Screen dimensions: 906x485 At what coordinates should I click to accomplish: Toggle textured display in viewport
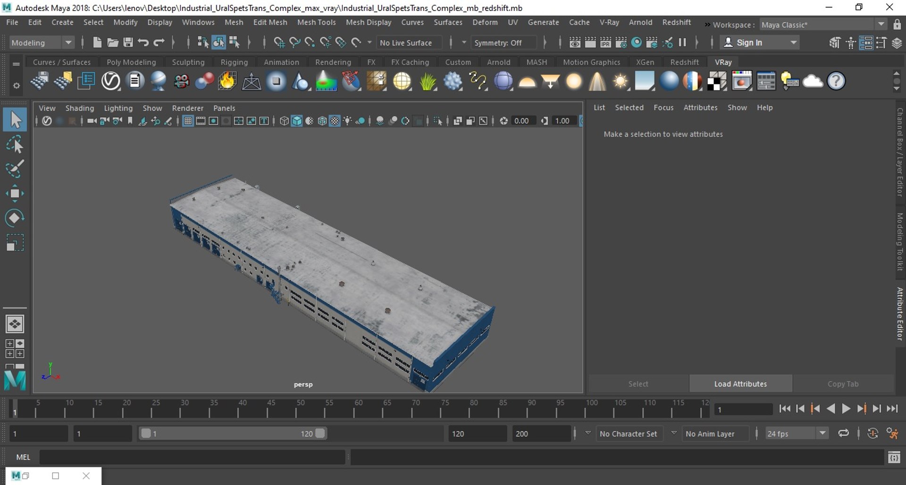click(335, 121)
